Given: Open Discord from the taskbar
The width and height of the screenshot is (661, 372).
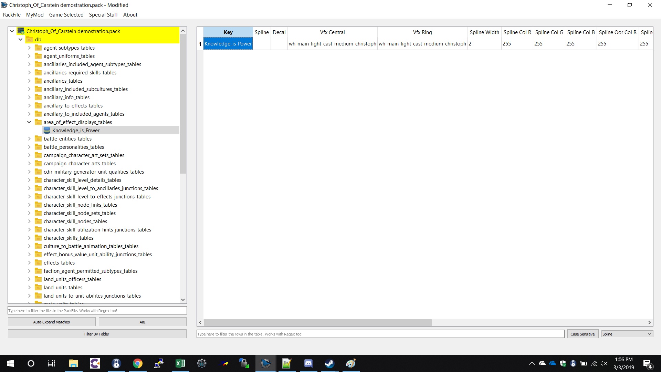Looking at the screenshot, I should point(308,363).
